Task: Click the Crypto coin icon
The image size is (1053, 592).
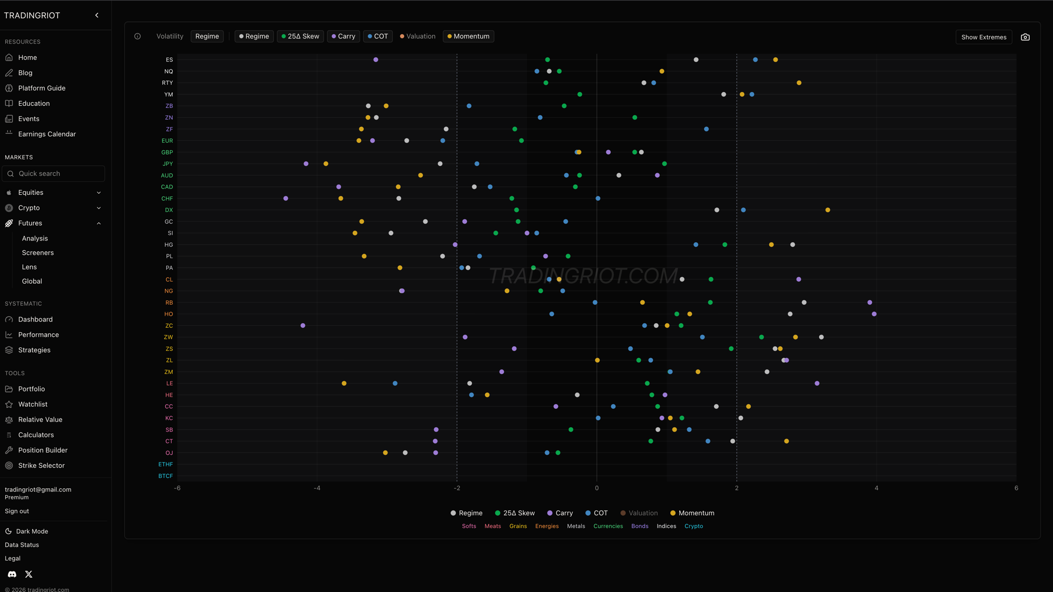Action: [9, 208]
